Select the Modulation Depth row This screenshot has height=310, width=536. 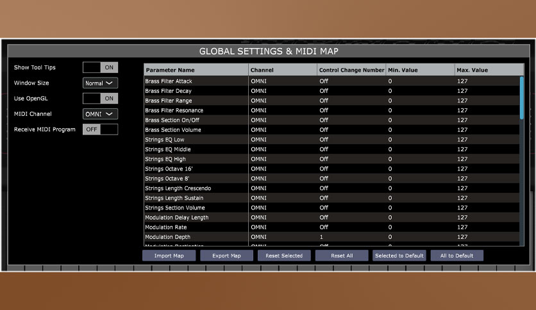pos(331,237)
